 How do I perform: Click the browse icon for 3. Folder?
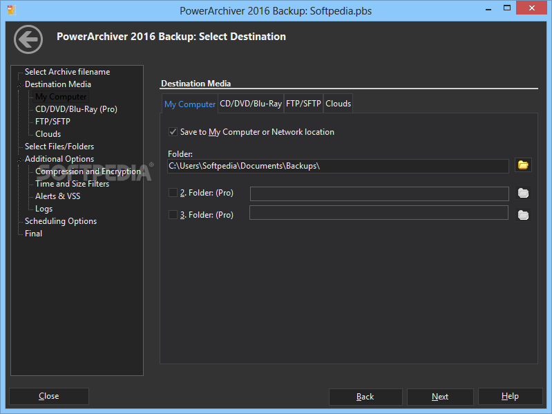[x=523, y=215]
